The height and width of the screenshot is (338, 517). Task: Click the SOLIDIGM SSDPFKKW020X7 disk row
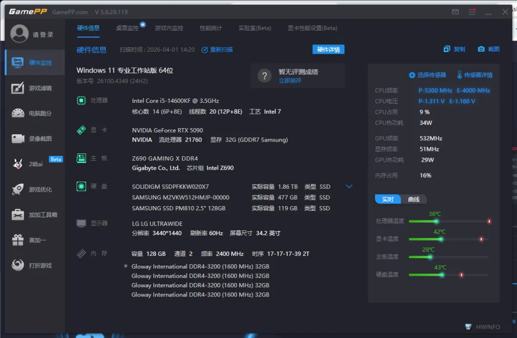click(x=231, y=187)
